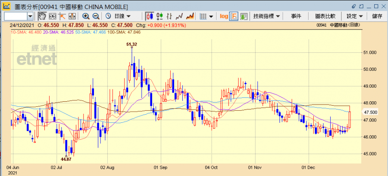The height and width of the screenshot is (176, 388).
Task: Click the zoom in magnifier
Action: [x=86, y=16]
